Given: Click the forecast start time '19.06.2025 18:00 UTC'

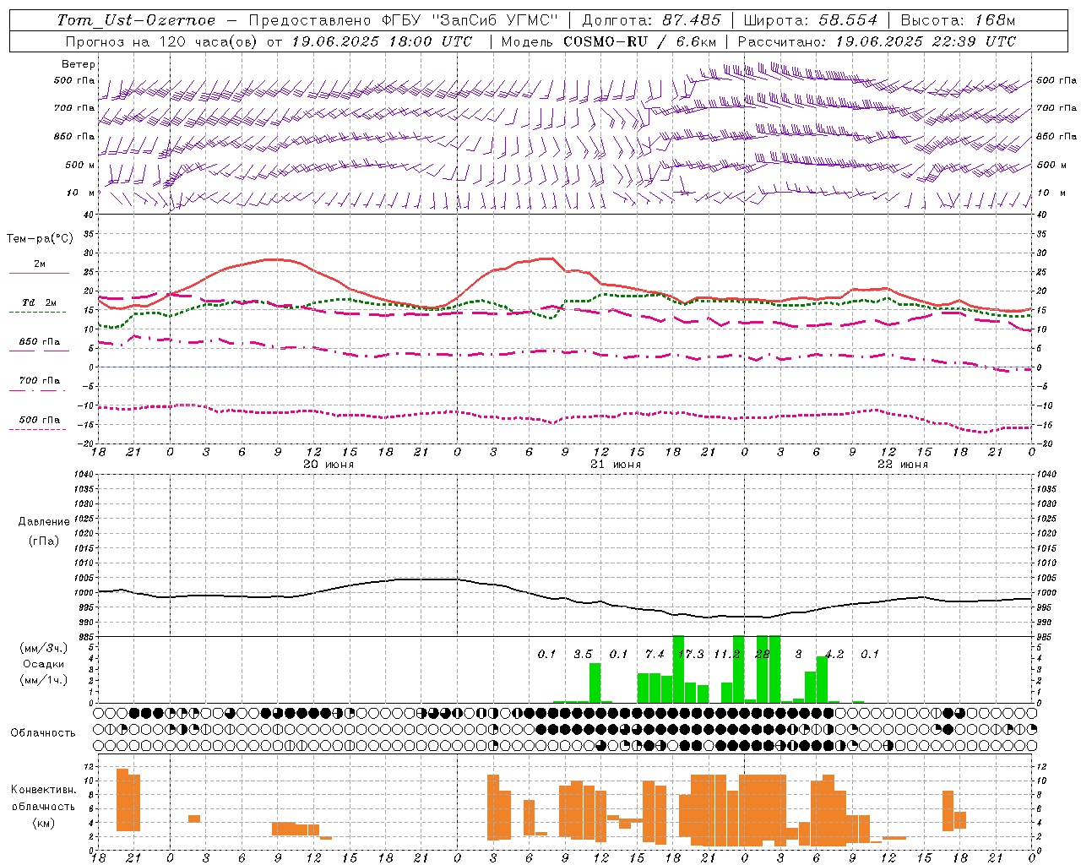Looking at the screenshot, I should point(382,41).
